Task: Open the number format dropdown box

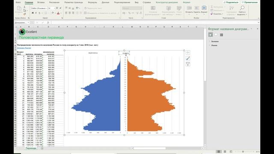Action: coord(132,8)
